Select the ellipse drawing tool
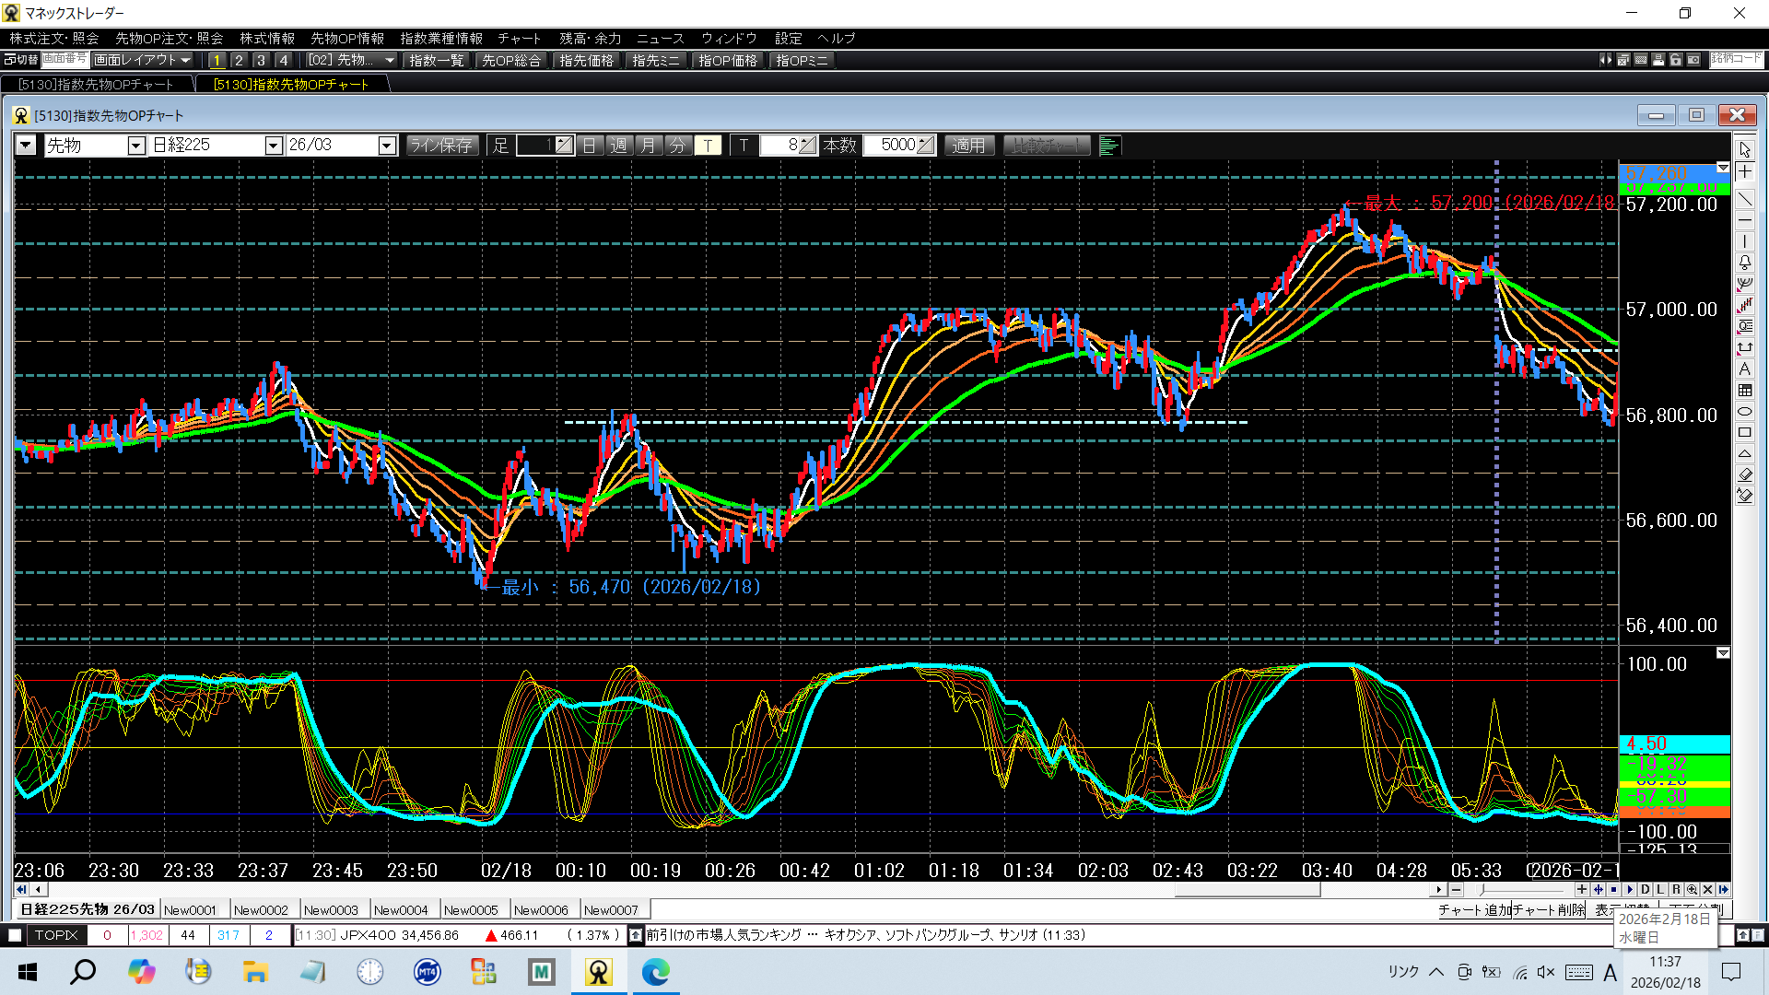 [1745, 412]
